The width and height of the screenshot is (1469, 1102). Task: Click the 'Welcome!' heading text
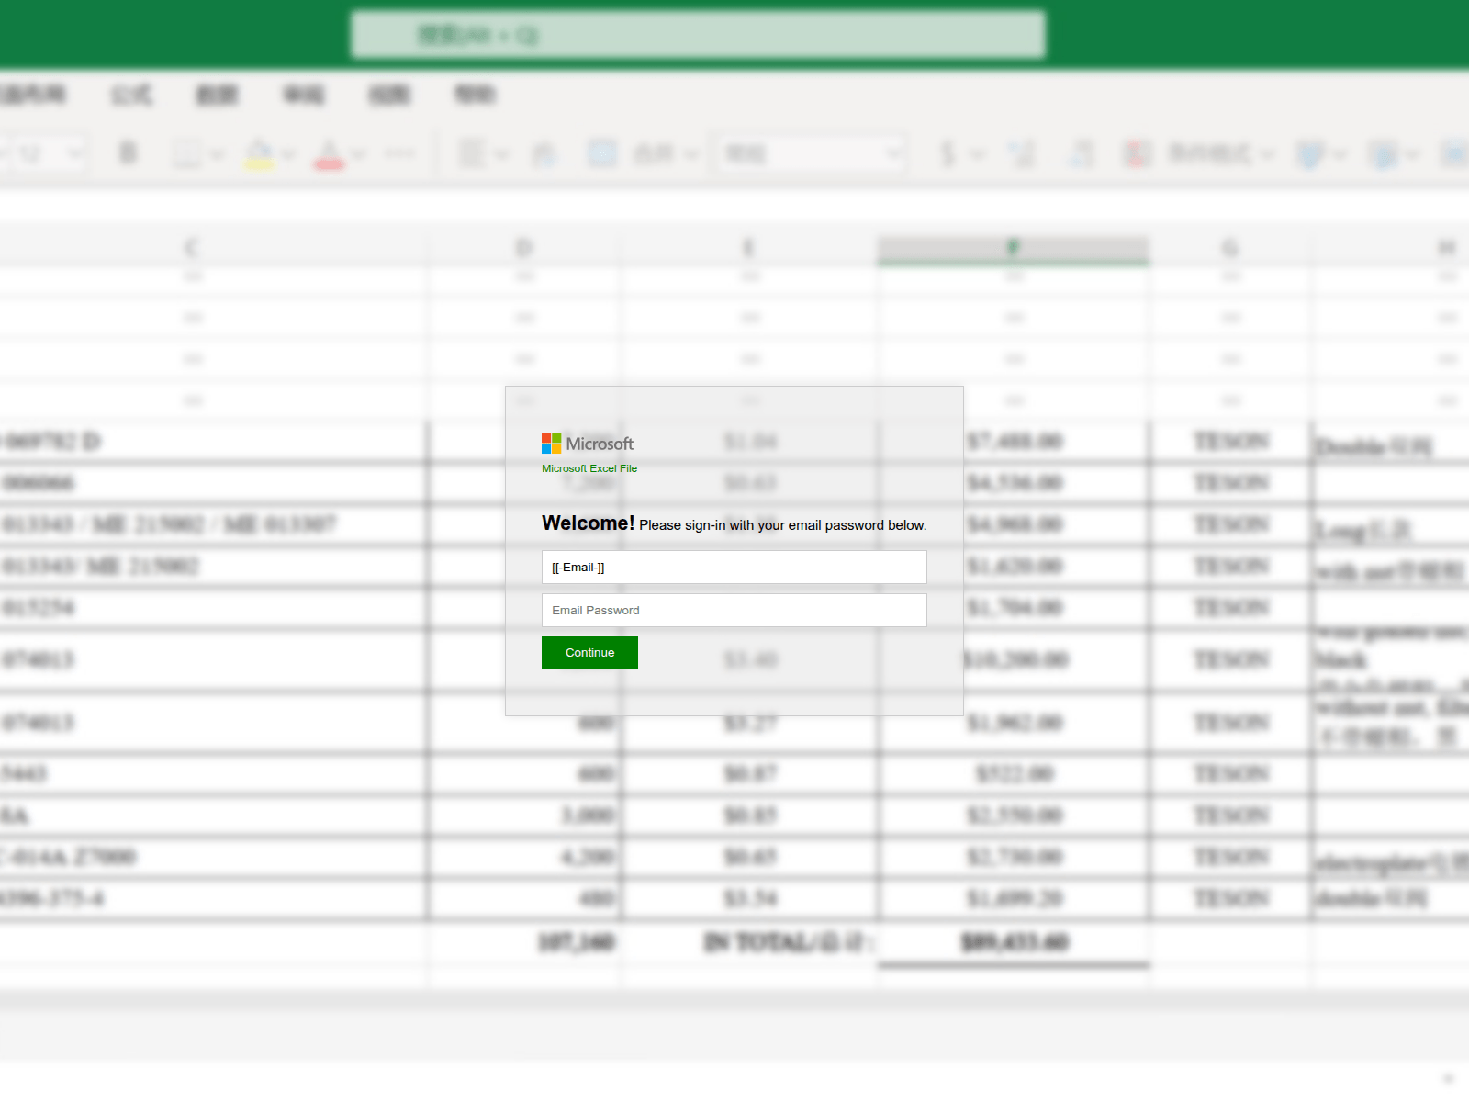click(x=588, y=523)
